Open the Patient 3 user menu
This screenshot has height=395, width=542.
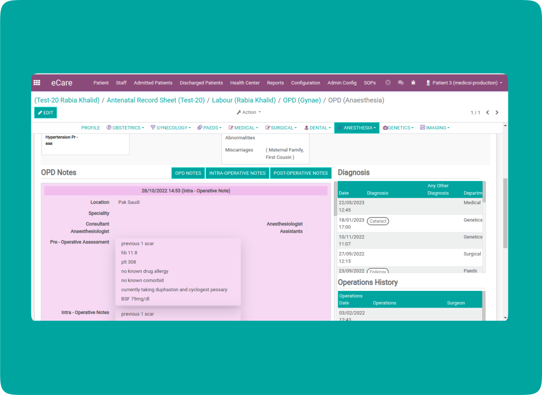pyautogui.click(x=464, y=83)
